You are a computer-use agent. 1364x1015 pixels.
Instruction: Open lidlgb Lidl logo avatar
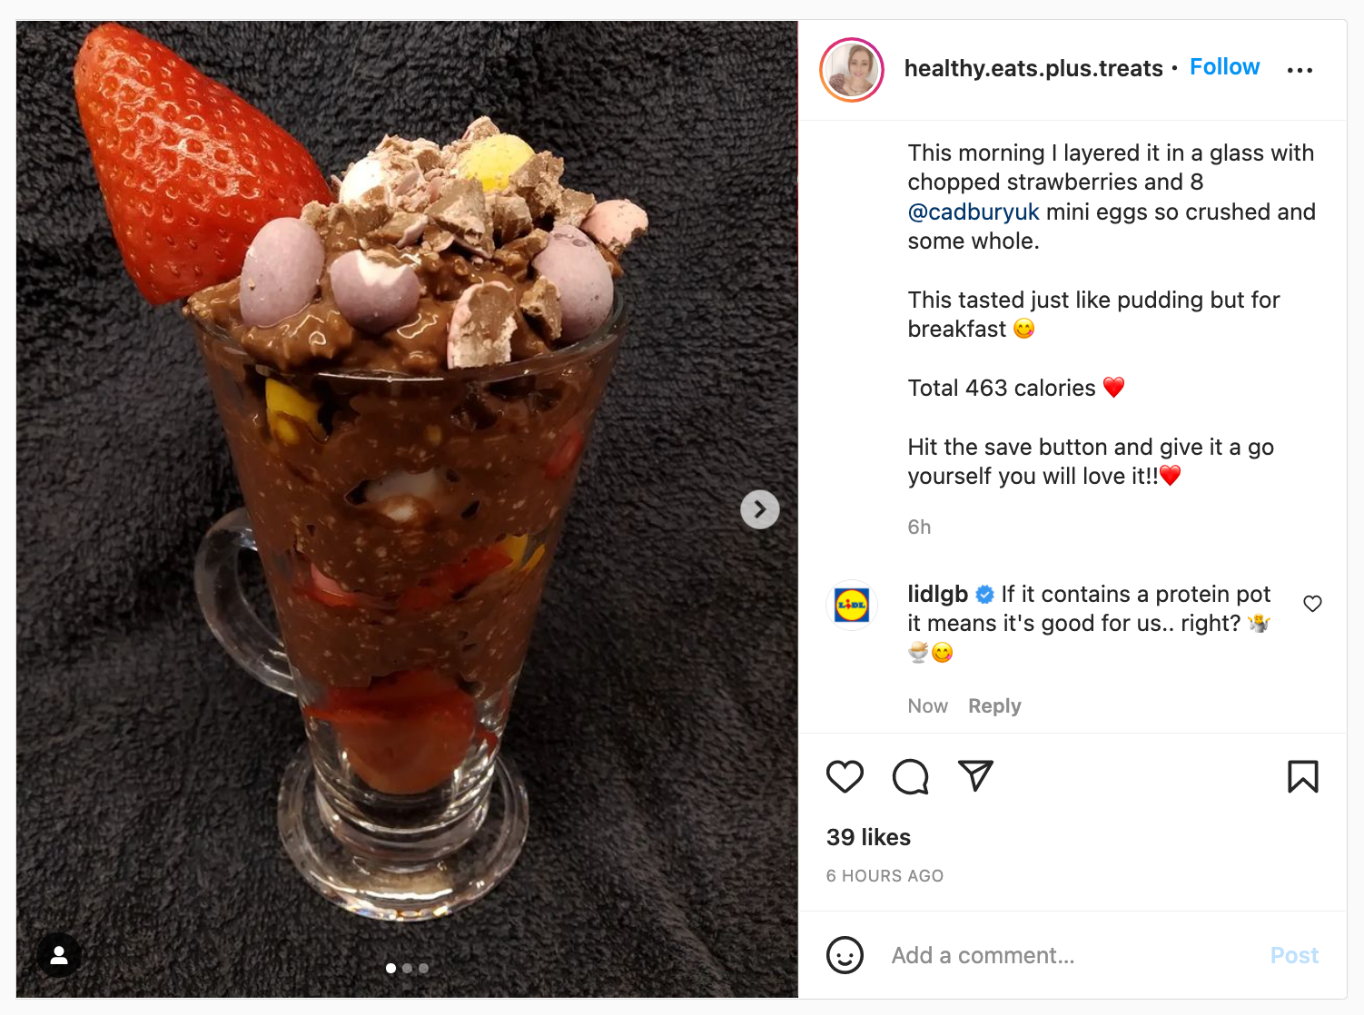click(852, 605)
